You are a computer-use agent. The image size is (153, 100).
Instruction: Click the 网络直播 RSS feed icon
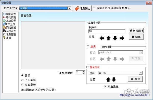(4, 28)
